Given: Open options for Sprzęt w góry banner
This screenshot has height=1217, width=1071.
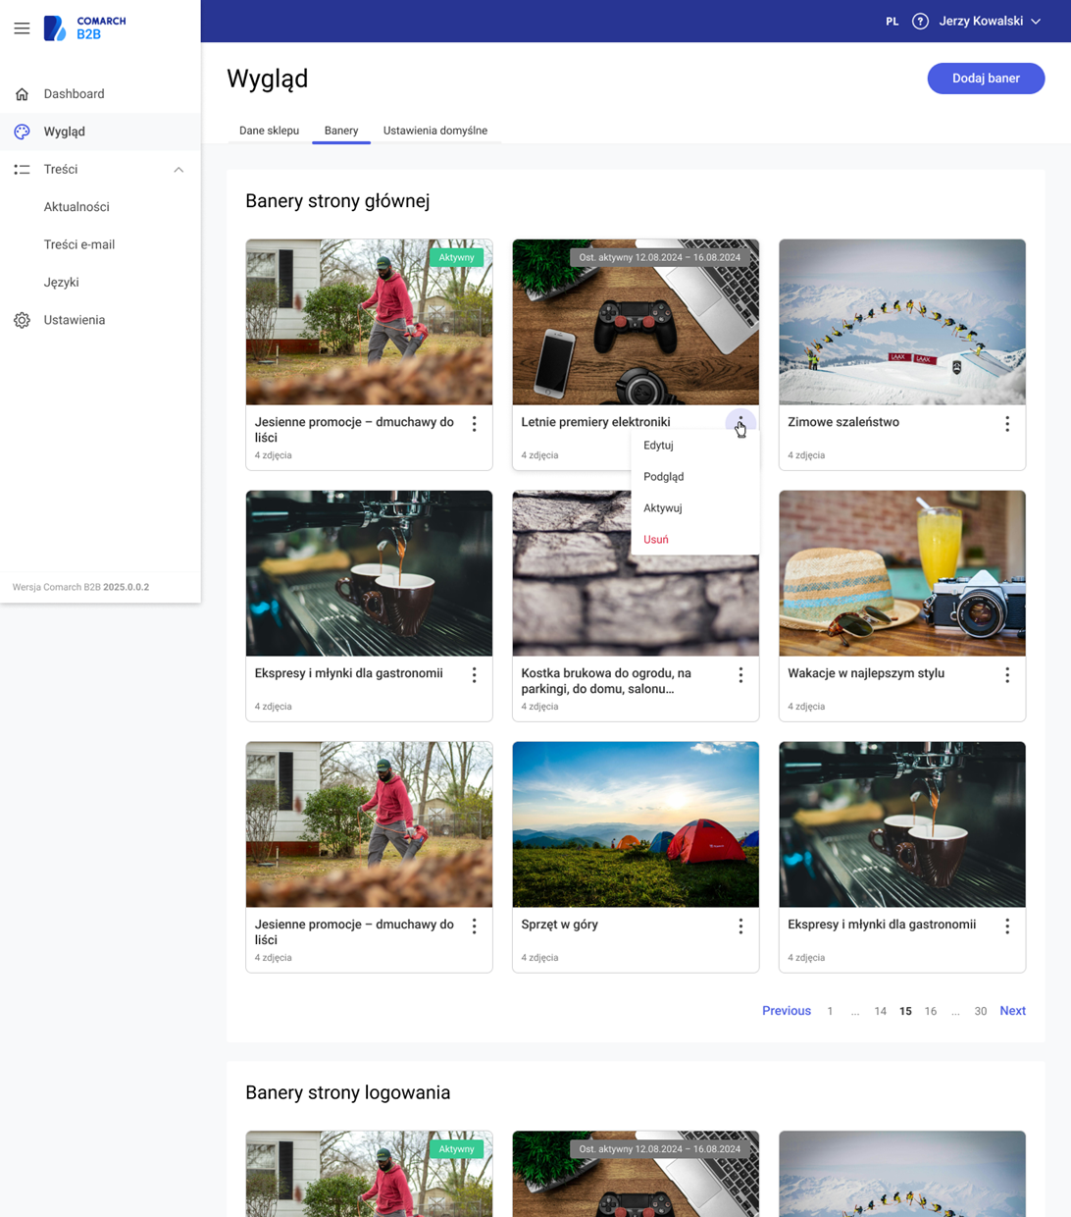Looking at the screenshot, I should pos(740,926).
